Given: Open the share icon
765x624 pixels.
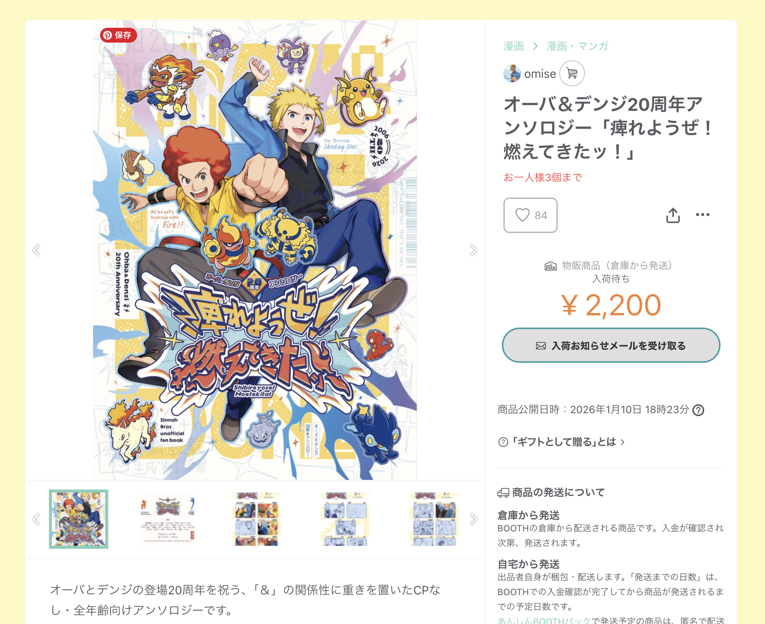Looking at the screenshot, I should [673, 215].
